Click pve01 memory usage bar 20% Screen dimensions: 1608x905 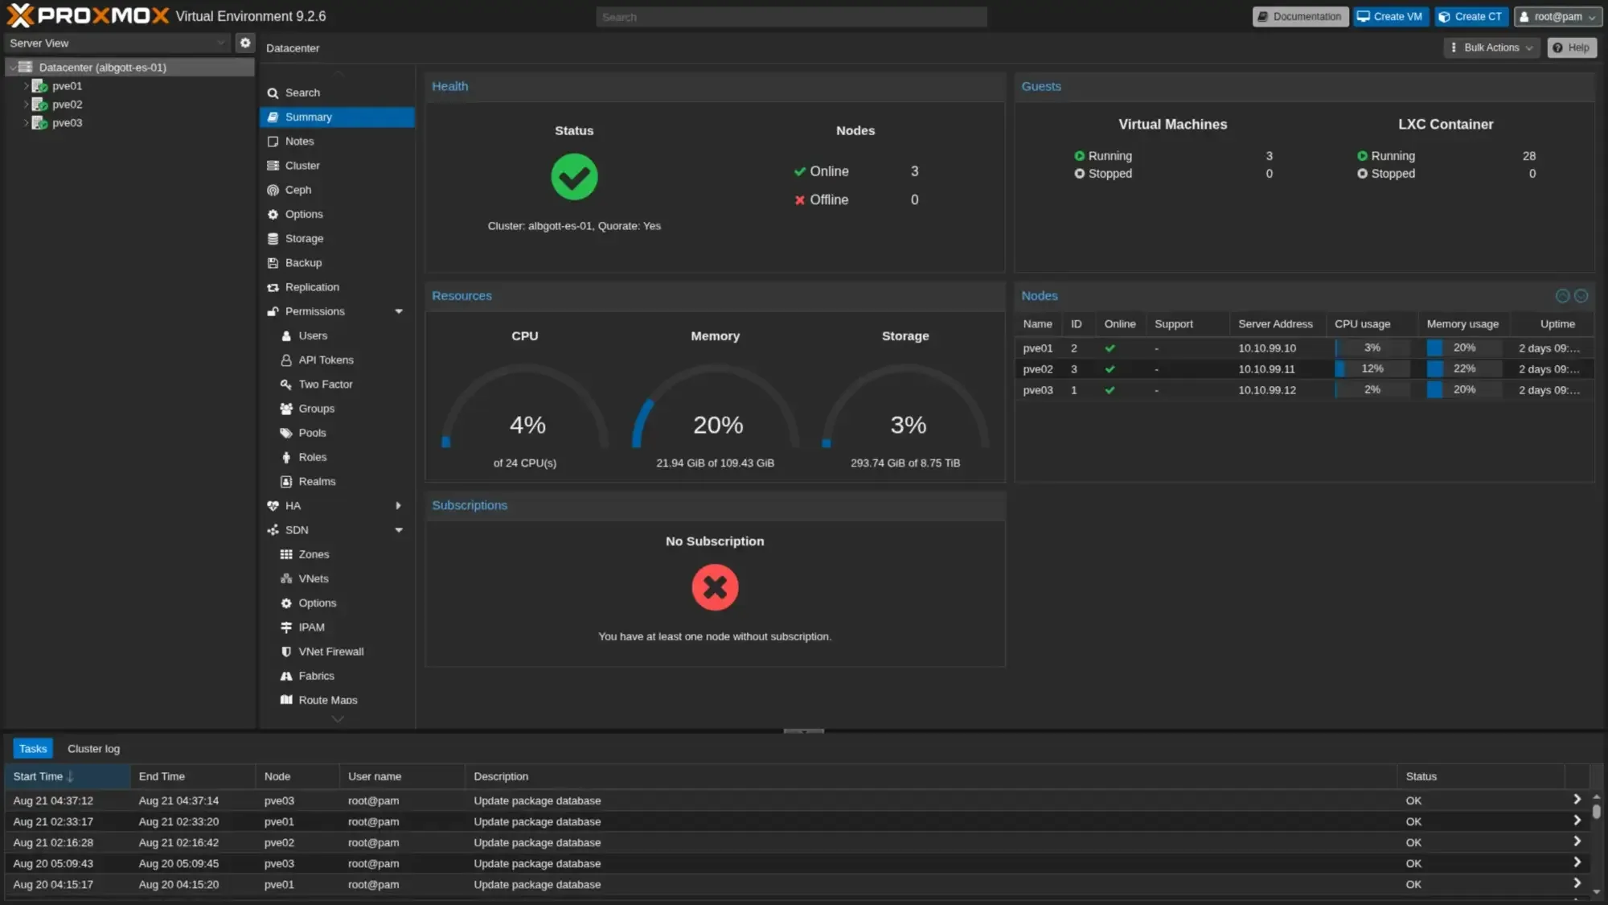click(1463, 348)
